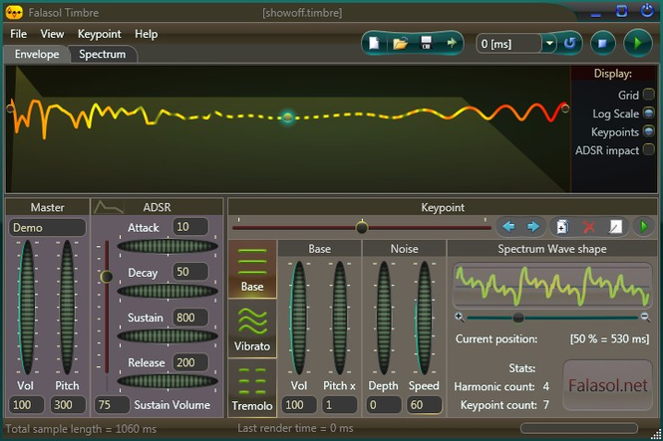Open the File menu
The width and height of the screenshot is (663, 441).
(18, 34)
